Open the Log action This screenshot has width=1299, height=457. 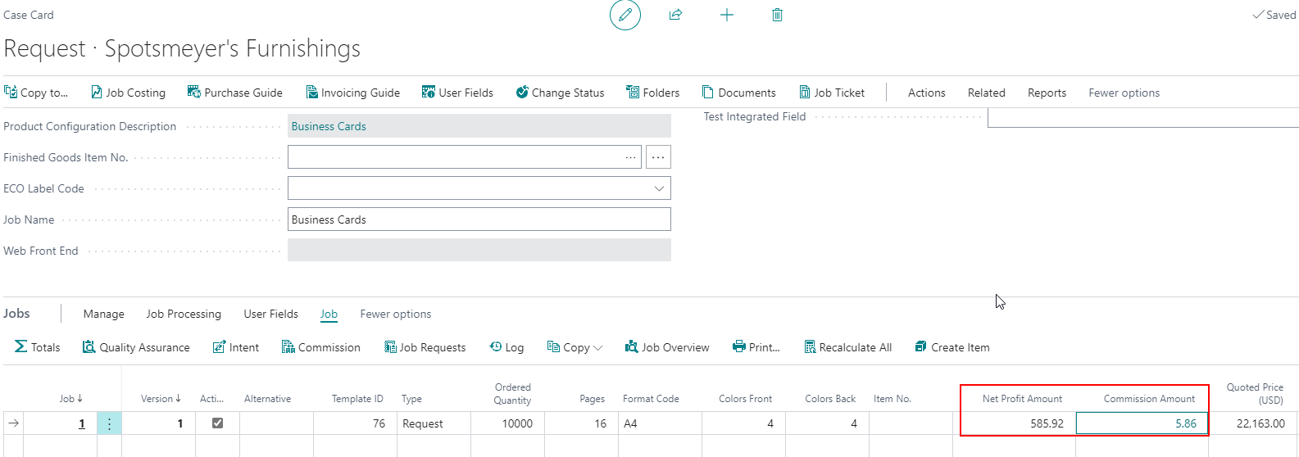(x=506, y=347)
